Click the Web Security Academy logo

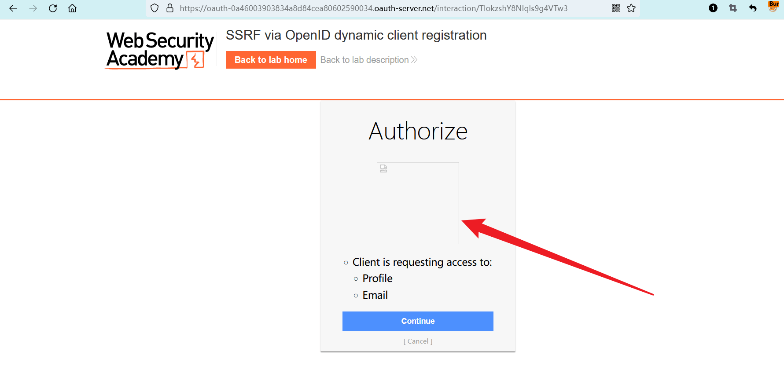tap(160, 50)
